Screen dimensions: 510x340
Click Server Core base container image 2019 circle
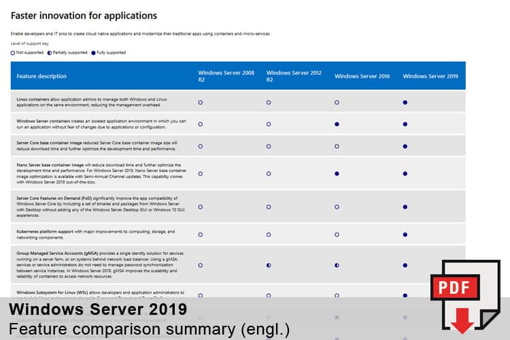pyautogui.click(x=405, y=146)
